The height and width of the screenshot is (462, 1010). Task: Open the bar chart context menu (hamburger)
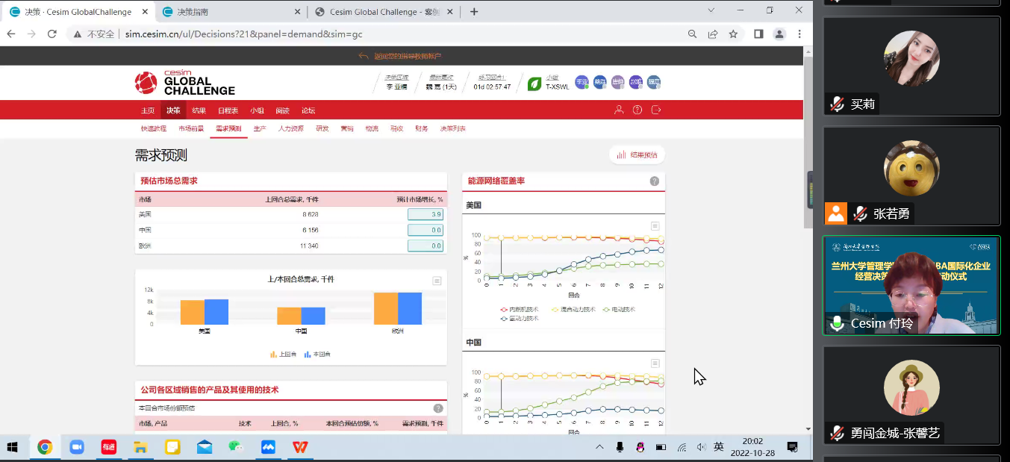click(437, 281)
